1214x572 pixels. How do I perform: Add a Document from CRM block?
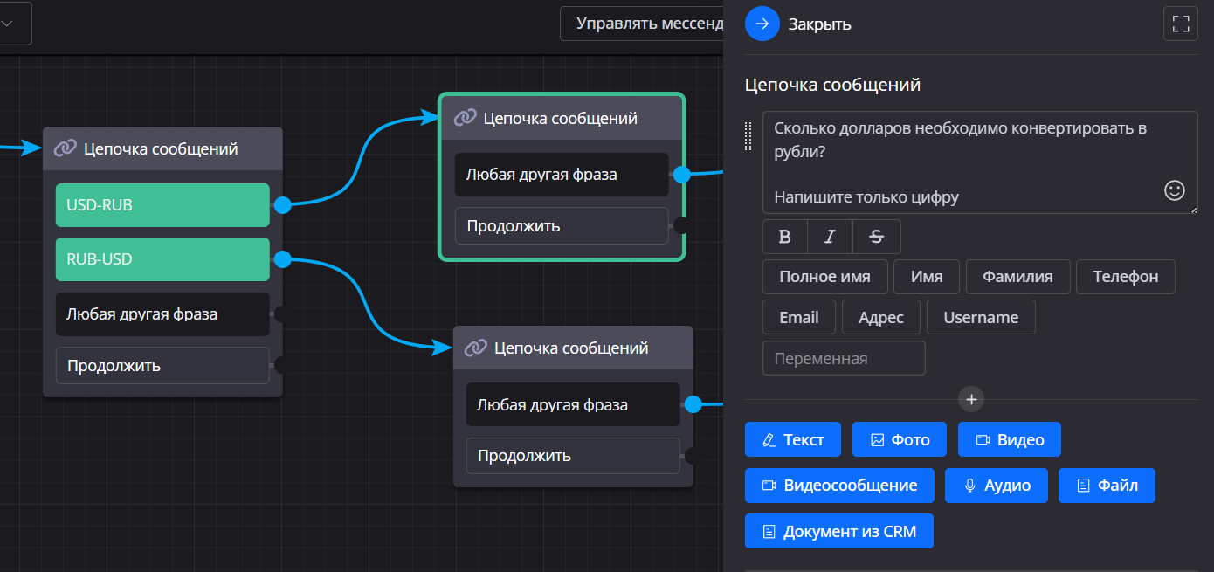click(x=838, y=531)
